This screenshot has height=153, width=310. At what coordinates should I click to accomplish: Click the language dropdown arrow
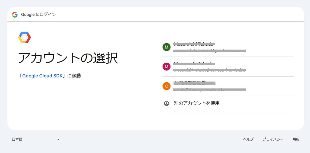[x=58, y=139]
